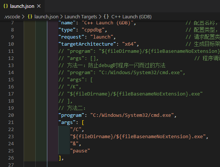Image resolution: width=220 pixels, height=167 pixels.
Task: Click line number 8 in the gutter
Action: [x=12, y=30]
